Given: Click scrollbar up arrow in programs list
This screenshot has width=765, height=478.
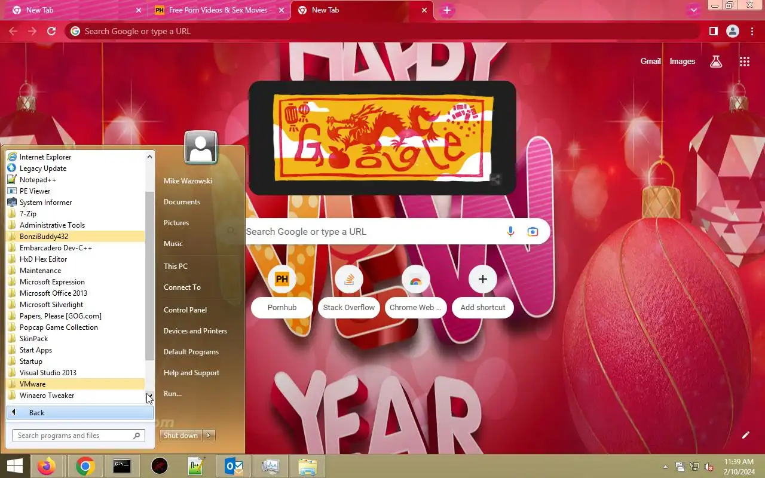Looking at the screenshot, I should [x=149, y=157].
